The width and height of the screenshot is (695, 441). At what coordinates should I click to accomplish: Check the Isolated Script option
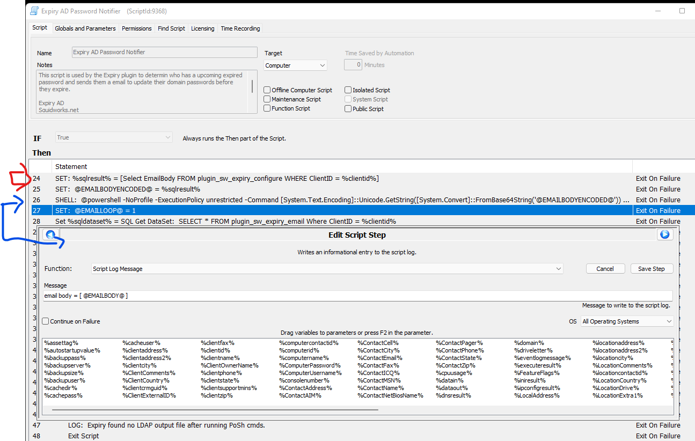pos(348,90)
